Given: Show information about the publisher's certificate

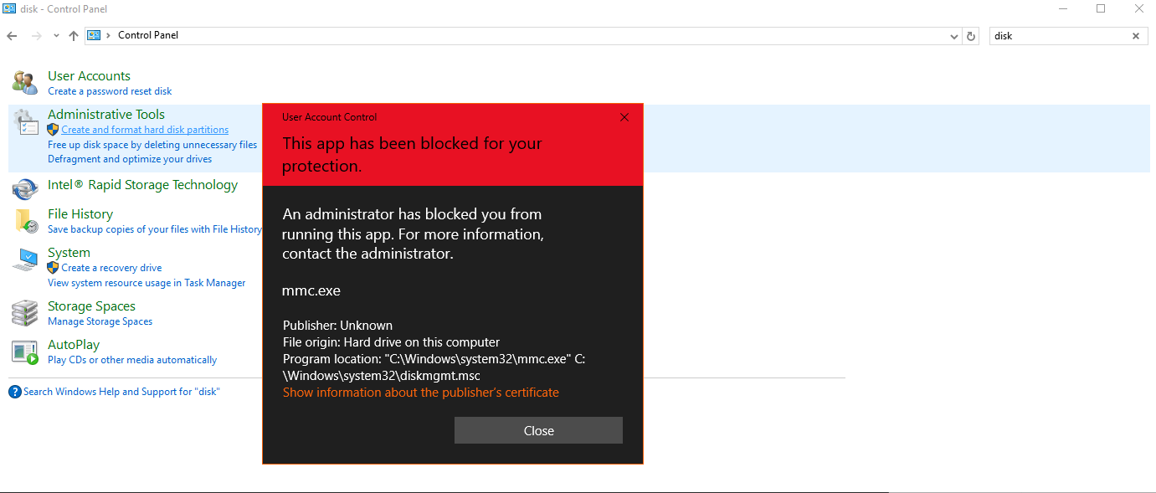Looking at the screenshot, I should [x=420, y=393].
